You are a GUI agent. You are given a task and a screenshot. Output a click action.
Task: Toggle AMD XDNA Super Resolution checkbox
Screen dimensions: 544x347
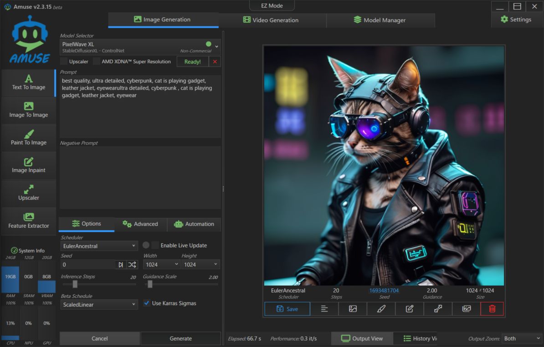pos(97,61)
